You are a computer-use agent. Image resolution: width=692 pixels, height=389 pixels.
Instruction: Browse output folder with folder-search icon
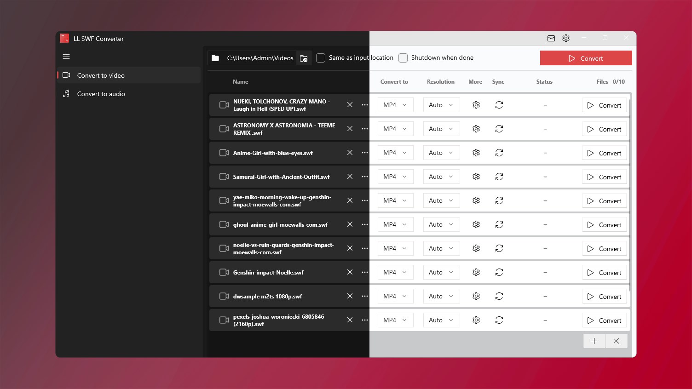click(x=304, y=58)
